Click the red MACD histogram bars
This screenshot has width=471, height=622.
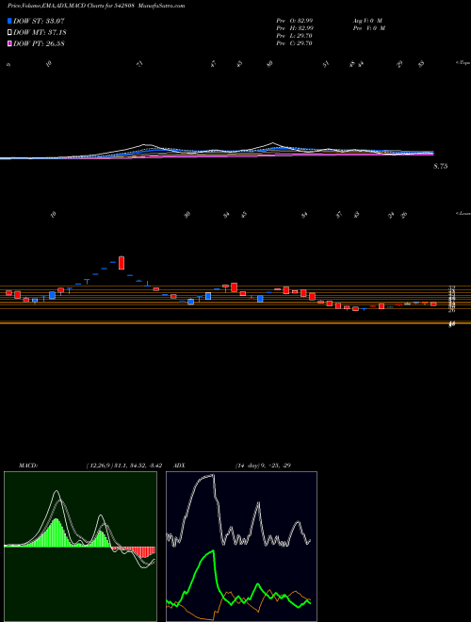[133, 551]
